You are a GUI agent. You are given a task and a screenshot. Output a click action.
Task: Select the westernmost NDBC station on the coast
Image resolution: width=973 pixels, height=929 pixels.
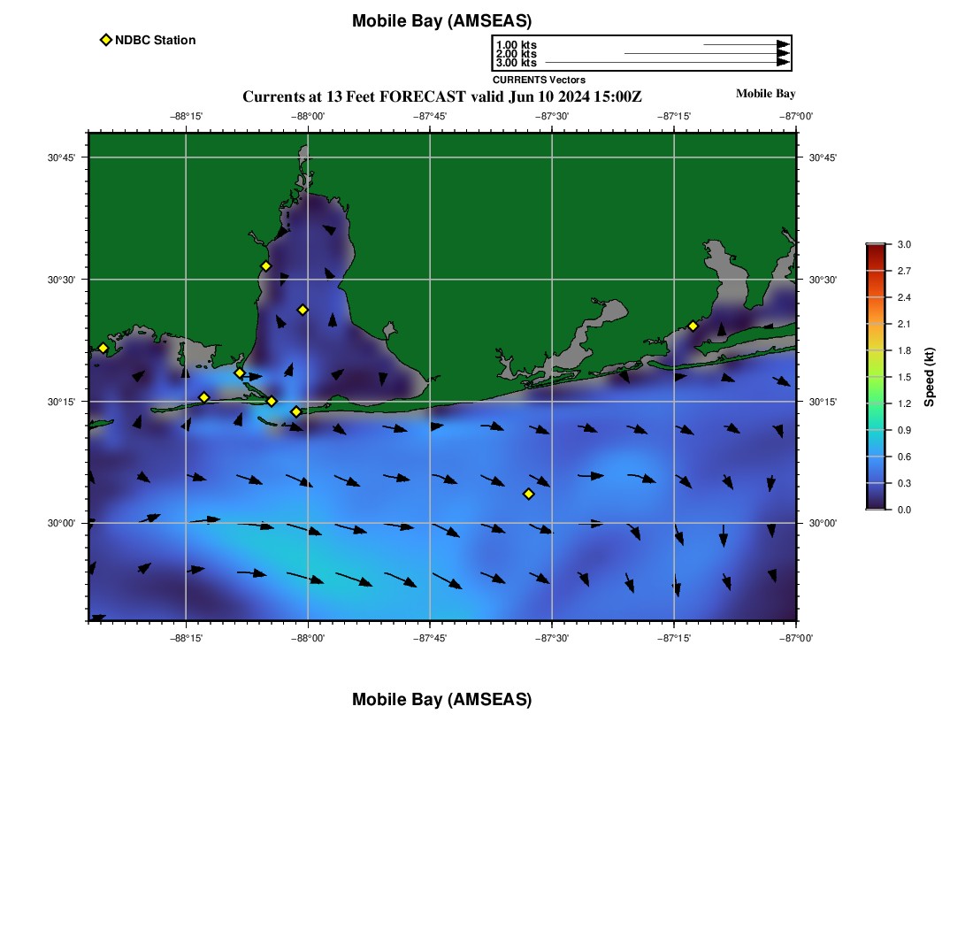point(103,348)
